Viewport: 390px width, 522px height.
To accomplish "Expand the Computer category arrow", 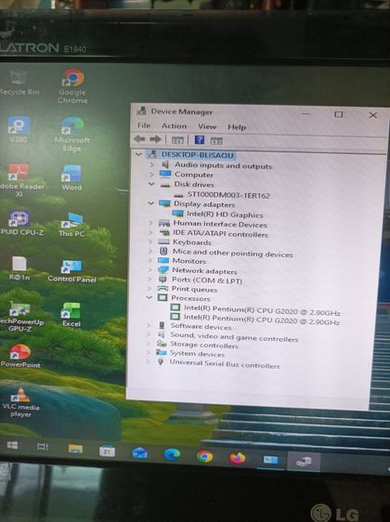I will pos(151,174).
